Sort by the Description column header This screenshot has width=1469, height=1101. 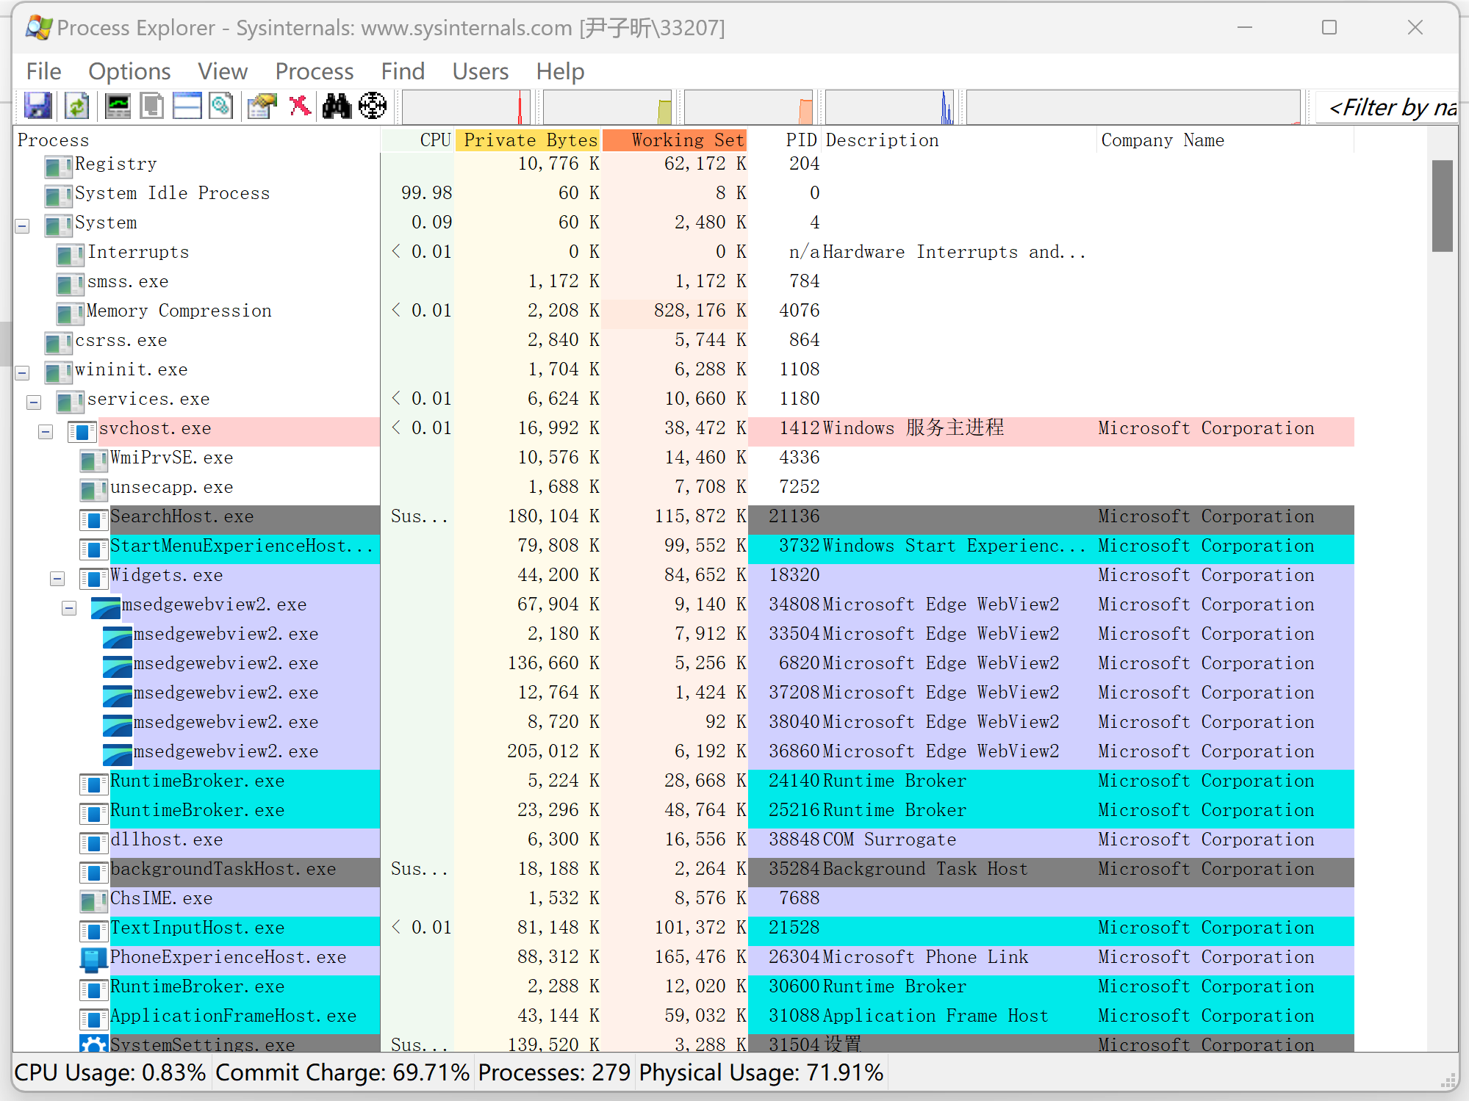point(959,140)
